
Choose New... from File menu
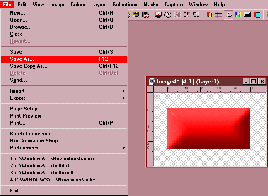pyautogui.click(x=64, y=13)
